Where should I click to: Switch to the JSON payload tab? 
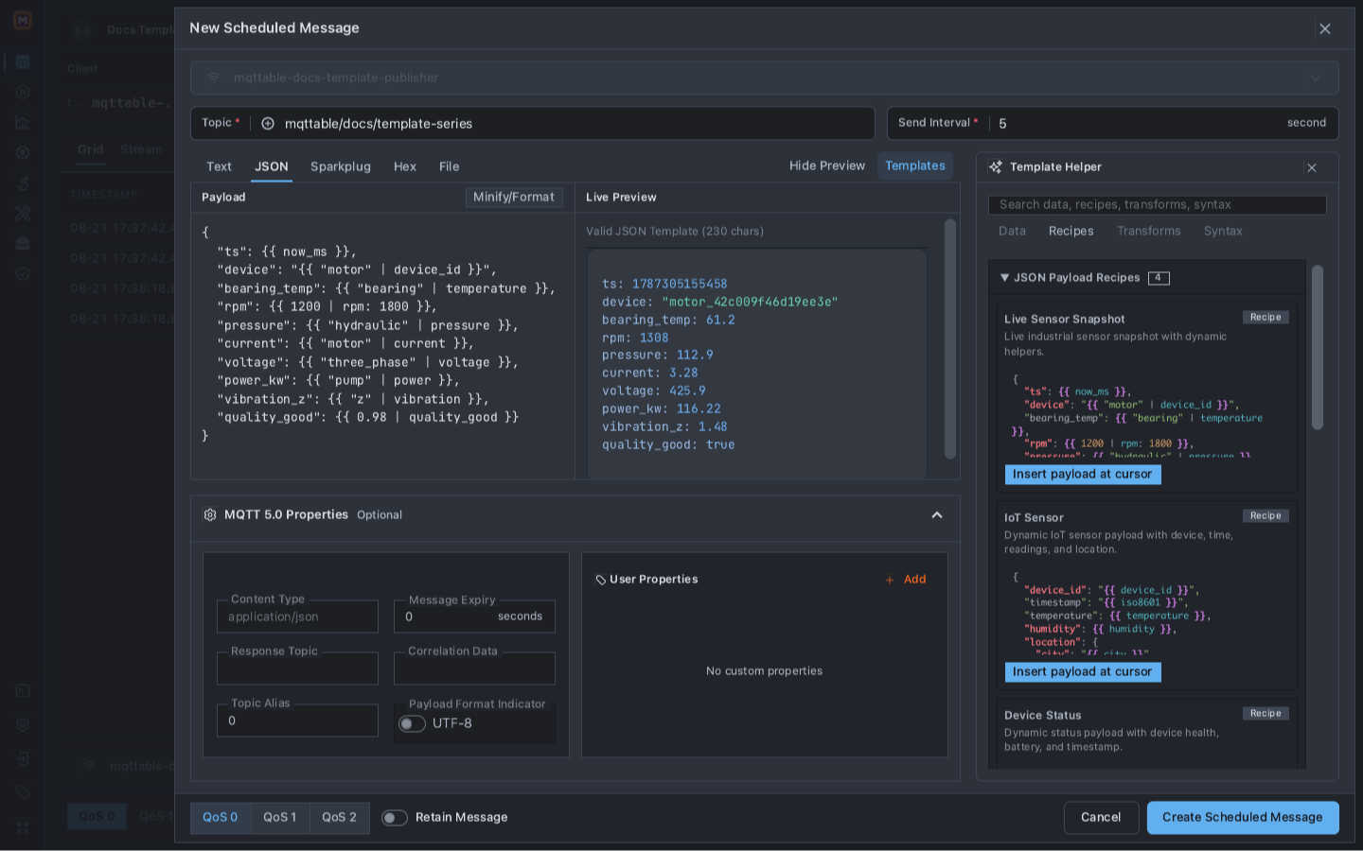[272, 167]
